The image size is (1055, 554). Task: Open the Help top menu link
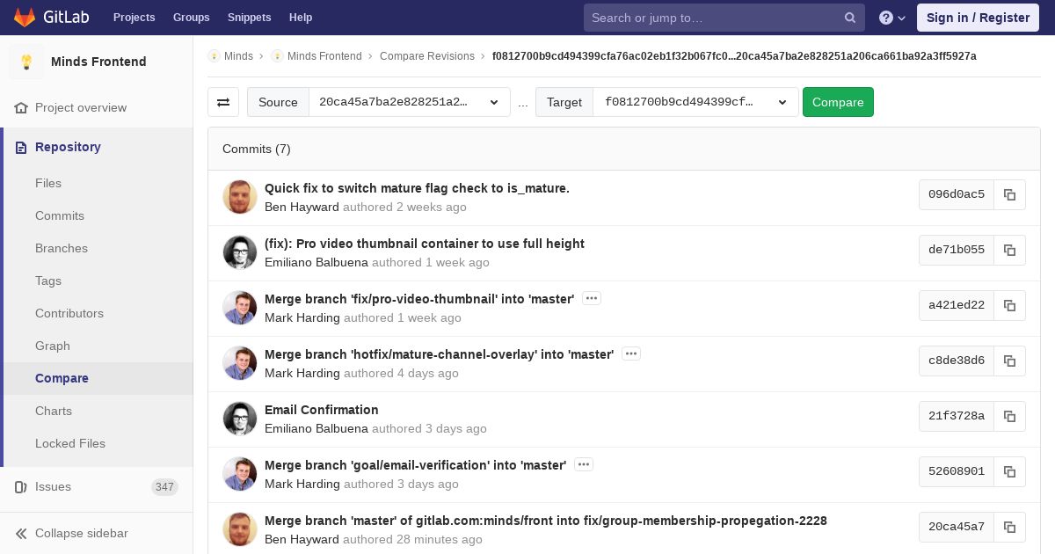coord(301,18)
